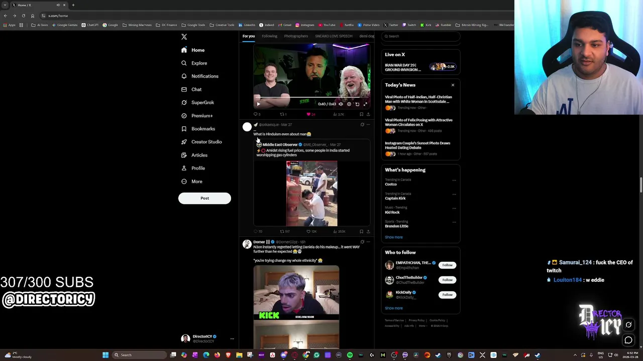This screenshot has height=361, width=643.
Task: Open the YouTube bookmark
Action: click(327, 25)
